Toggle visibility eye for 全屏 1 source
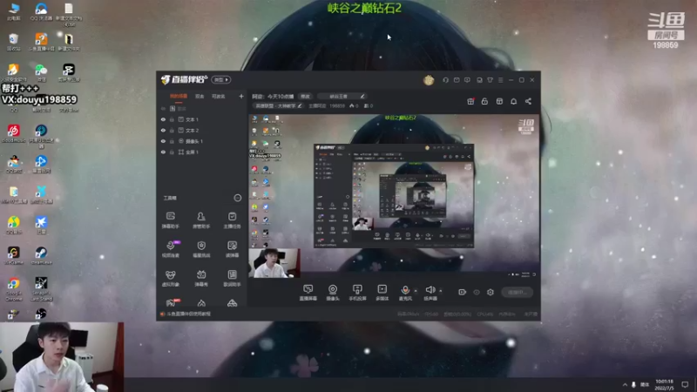697x392 pixels. click(163, 152)
